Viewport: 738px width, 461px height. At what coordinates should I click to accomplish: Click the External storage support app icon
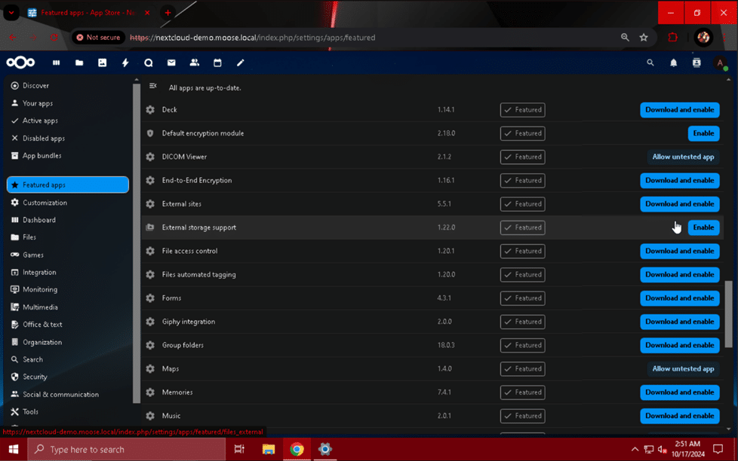pos(150,227)
